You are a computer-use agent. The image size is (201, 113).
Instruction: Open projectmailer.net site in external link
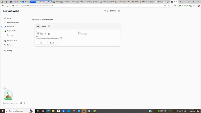[61, 38]
